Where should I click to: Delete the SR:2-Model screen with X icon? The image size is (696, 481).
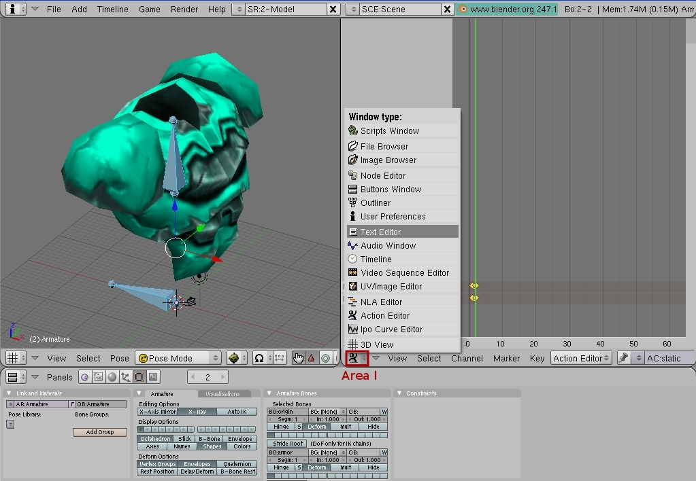(333, 9)
